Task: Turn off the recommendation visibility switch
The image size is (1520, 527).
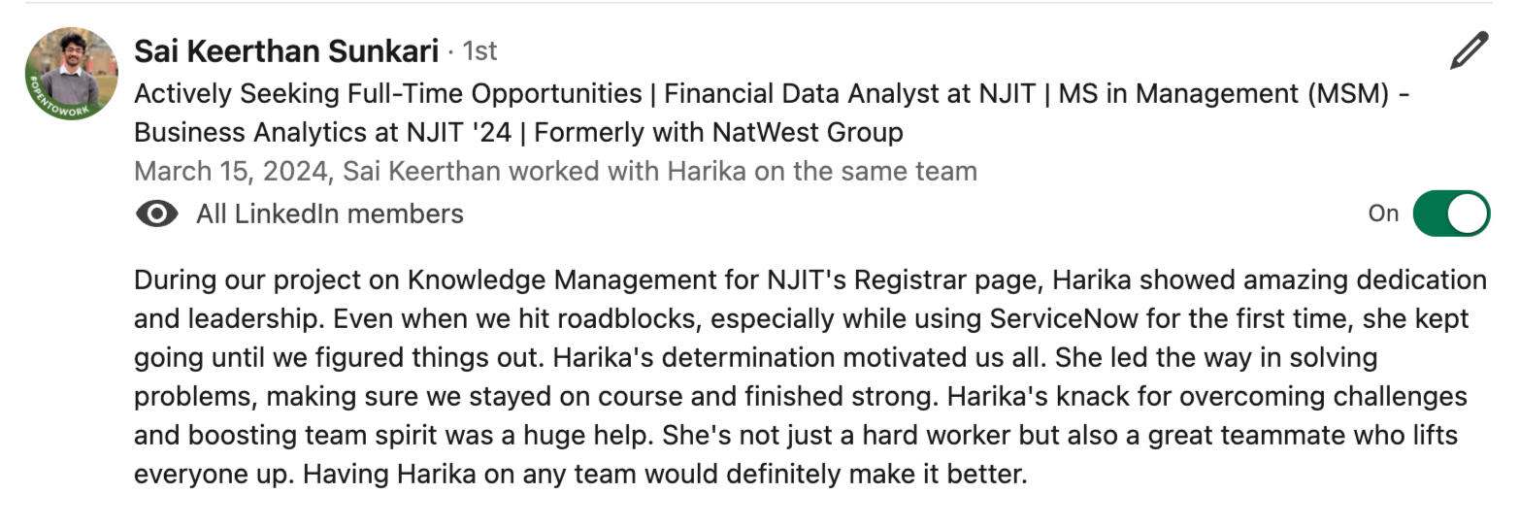Action: 1450,214
